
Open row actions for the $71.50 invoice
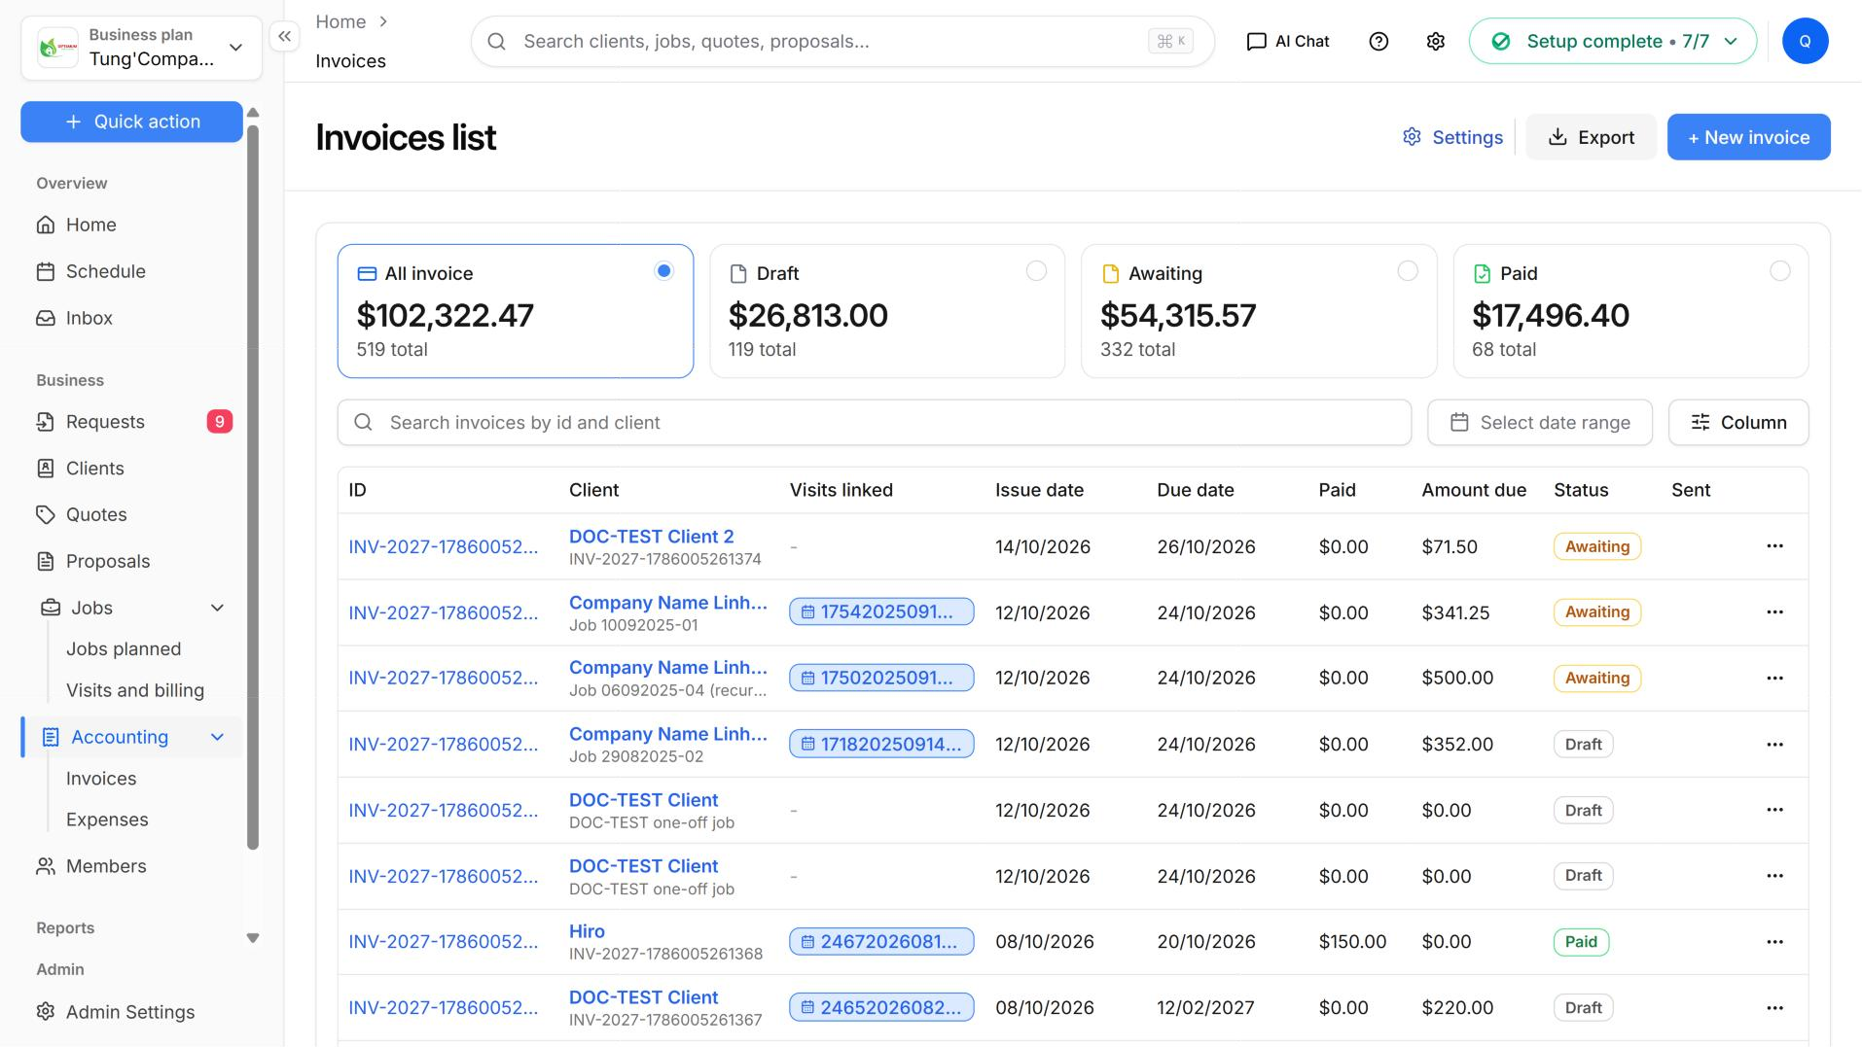[x=1774, y=546]
